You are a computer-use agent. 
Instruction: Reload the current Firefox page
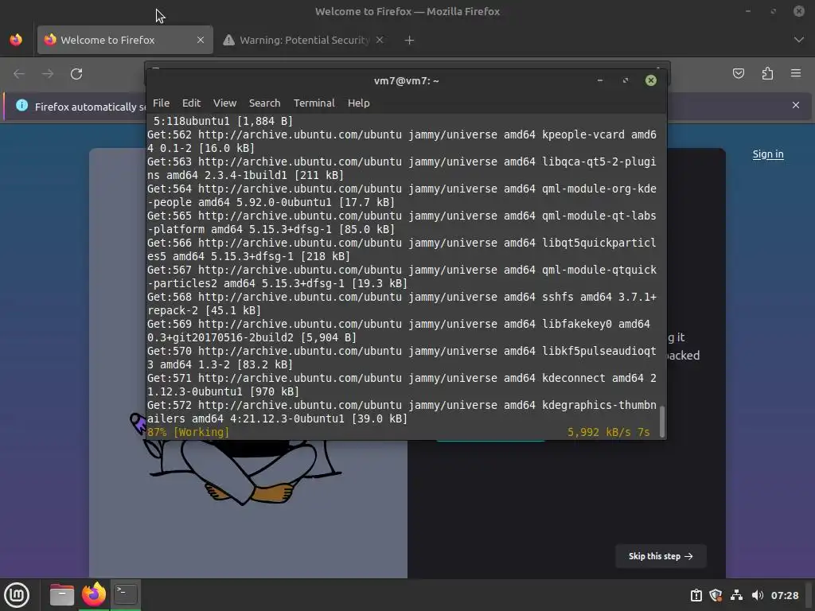pyautogui.click(x=76, y=74)
